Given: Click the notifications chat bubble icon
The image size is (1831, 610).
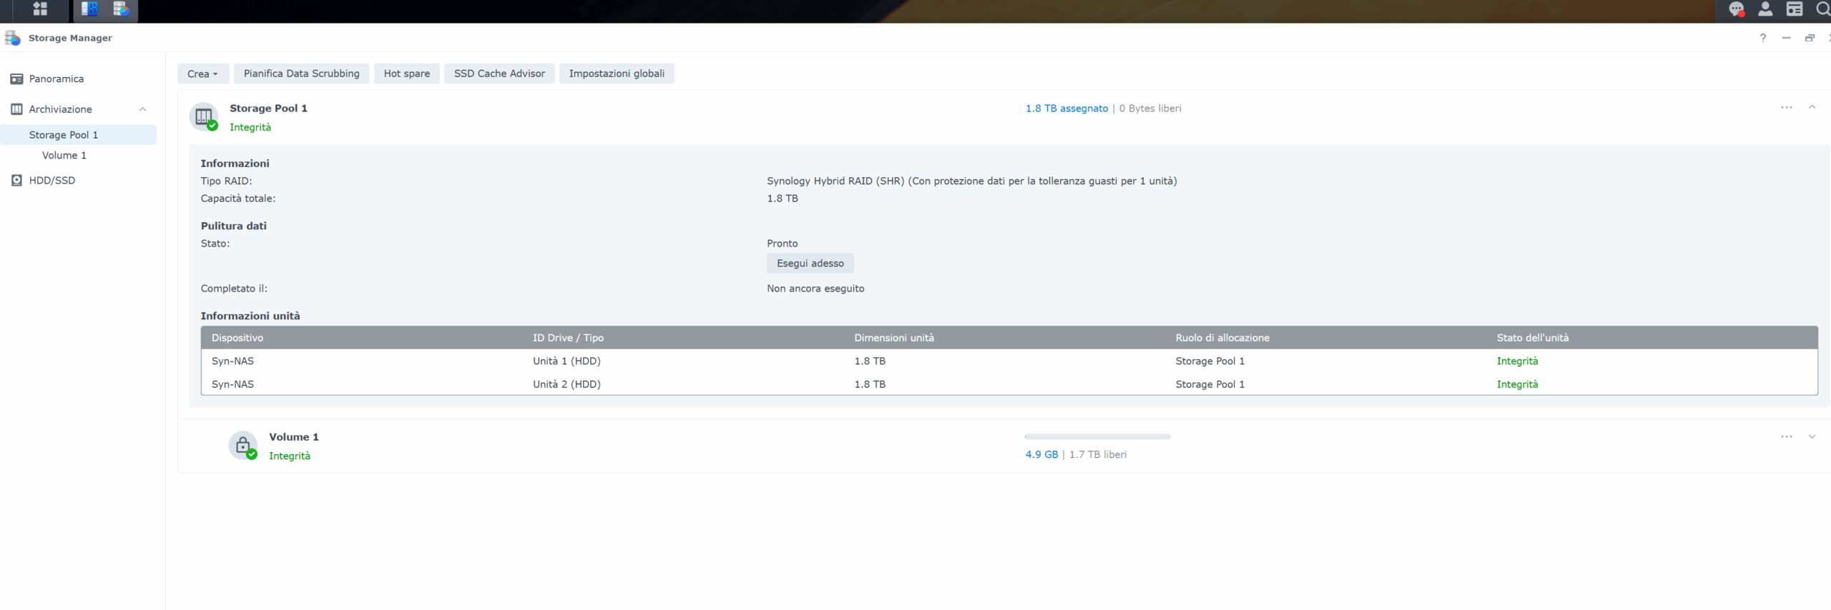Looking at the screenshot, I should pyautogui.click(x=1736, y=9).
